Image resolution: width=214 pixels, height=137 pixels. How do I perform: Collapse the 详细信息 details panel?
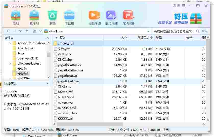coord(48,83)
